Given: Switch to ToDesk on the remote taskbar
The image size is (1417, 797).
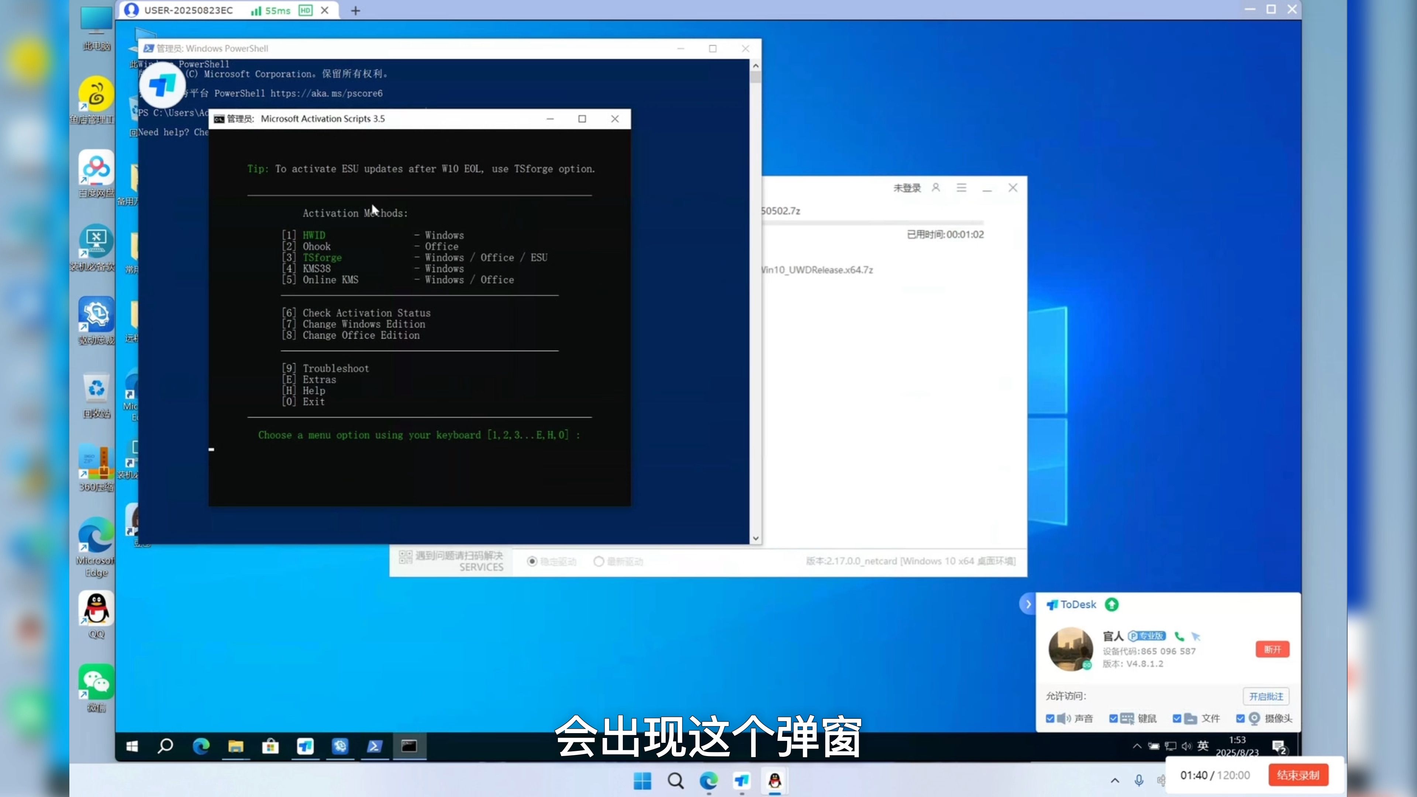Looking at the screenshot, I should [305, 746].
